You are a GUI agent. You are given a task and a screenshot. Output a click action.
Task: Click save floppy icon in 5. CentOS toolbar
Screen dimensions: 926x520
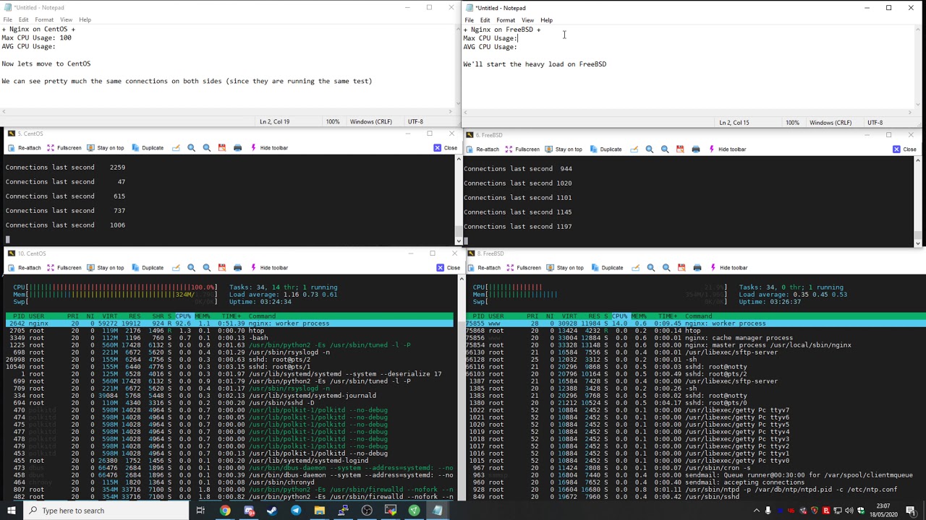[x=222, y=148]
